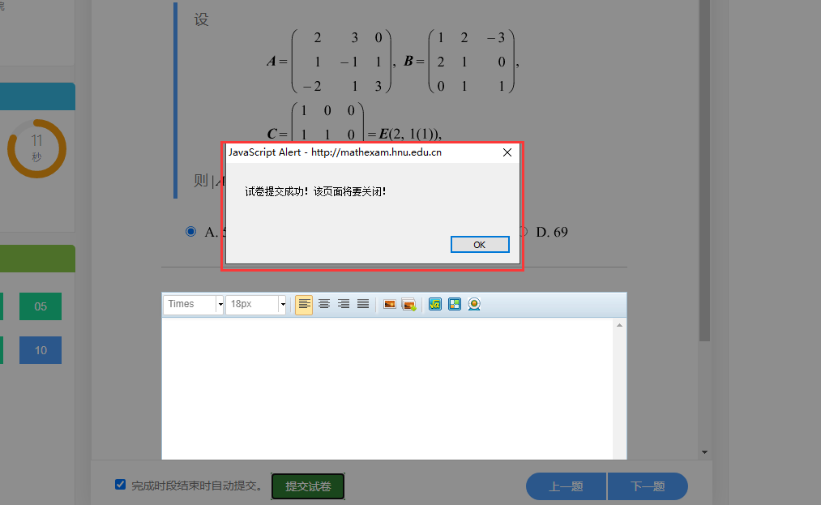Justify text in the editor toolbar
The height and width of the screenshot is (505, 821).
tap(363, 304)
